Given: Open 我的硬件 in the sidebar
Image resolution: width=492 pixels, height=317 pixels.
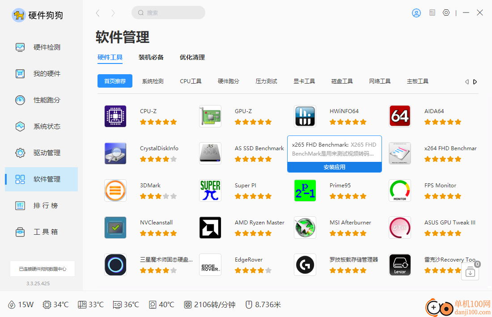Looking at the screenshot, I should [42, 74].
